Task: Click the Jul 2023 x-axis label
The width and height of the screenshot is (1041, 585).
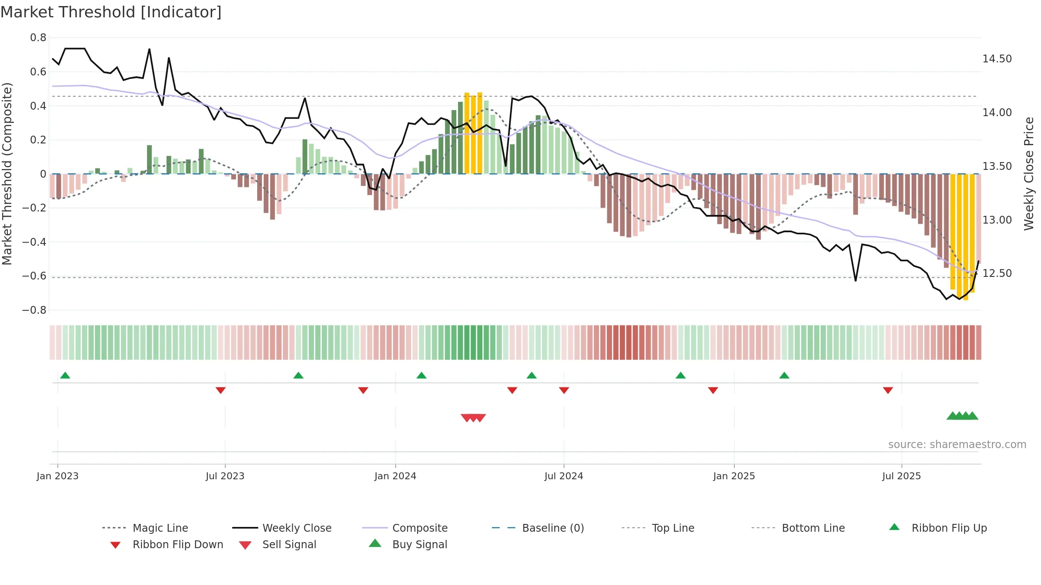Action: [x=225, y=476]
